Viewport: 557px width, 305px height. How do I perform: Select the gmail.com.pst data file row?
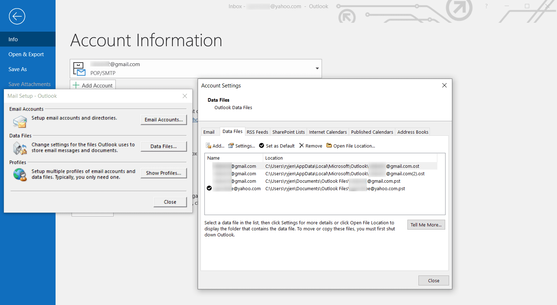[321, 181]
